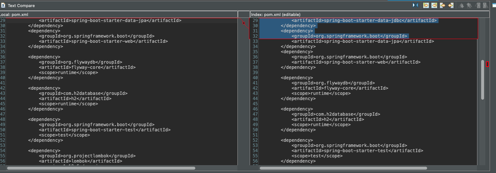
Task: Click the right pane's vertical scrollbar thumb
Action: 483,80
